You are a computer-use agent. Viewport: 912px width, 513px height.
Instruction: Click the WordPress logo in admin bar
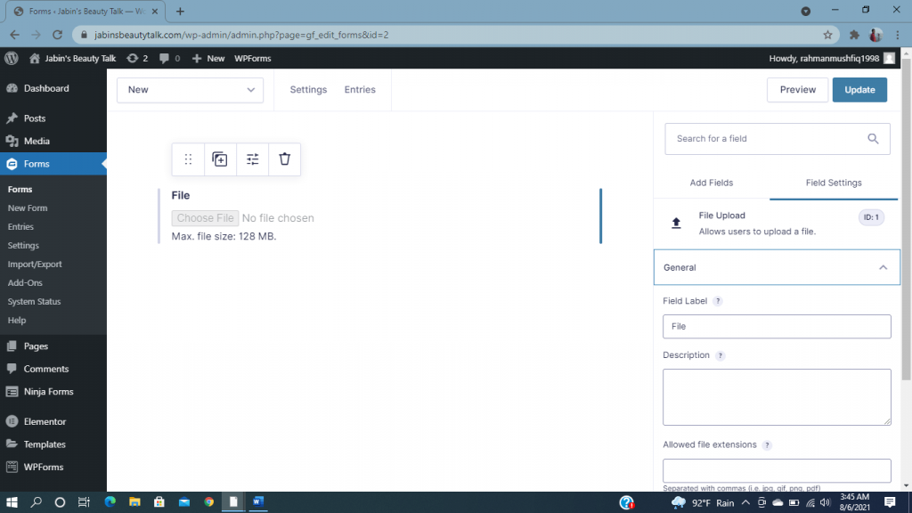[11, 58]
